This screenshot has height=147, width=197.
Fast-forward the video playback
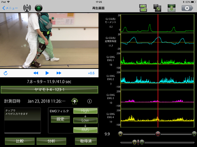[x=59, y=73]
